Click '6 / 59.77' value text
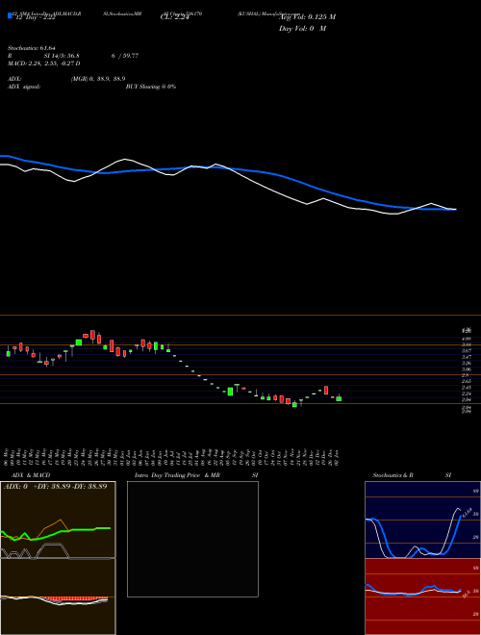 (x=125, y=56)
